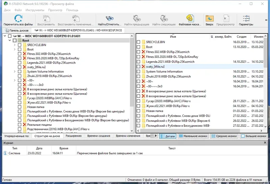
Task: Open Параметры settings icon
Action: click(x=246, y=19)
